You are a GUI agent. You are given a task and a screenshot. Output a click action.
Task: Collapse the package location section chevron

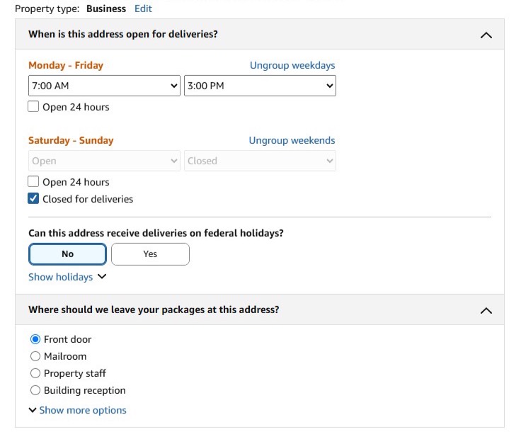point(486,310)
